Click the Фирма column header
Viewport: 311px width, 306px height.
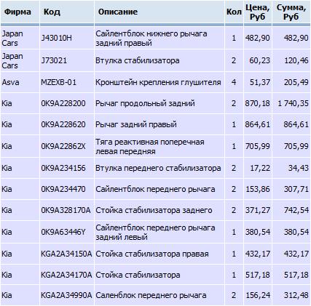[17, 12]
